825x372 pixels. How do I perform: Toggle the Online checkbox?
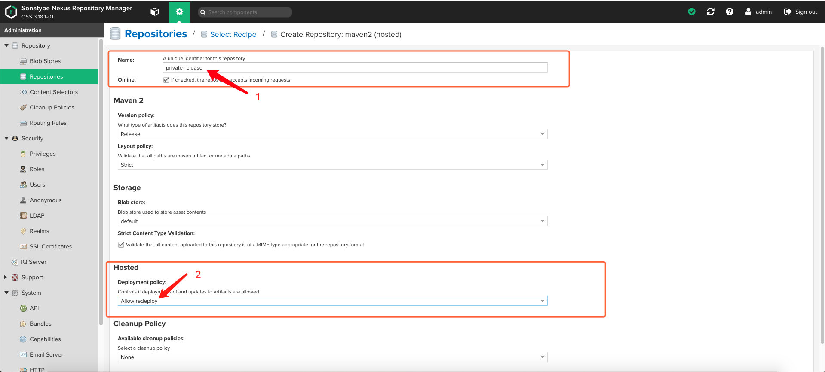(x=166, y=80)
